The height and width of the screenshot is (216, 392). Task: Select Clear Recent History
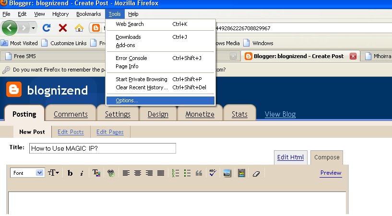(160, 87)
